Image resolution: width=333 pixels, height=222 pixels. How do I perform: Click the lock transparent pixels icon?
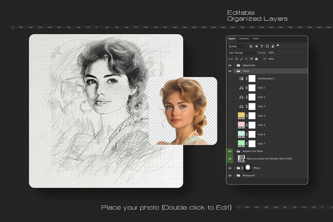[x=236, y=59]
